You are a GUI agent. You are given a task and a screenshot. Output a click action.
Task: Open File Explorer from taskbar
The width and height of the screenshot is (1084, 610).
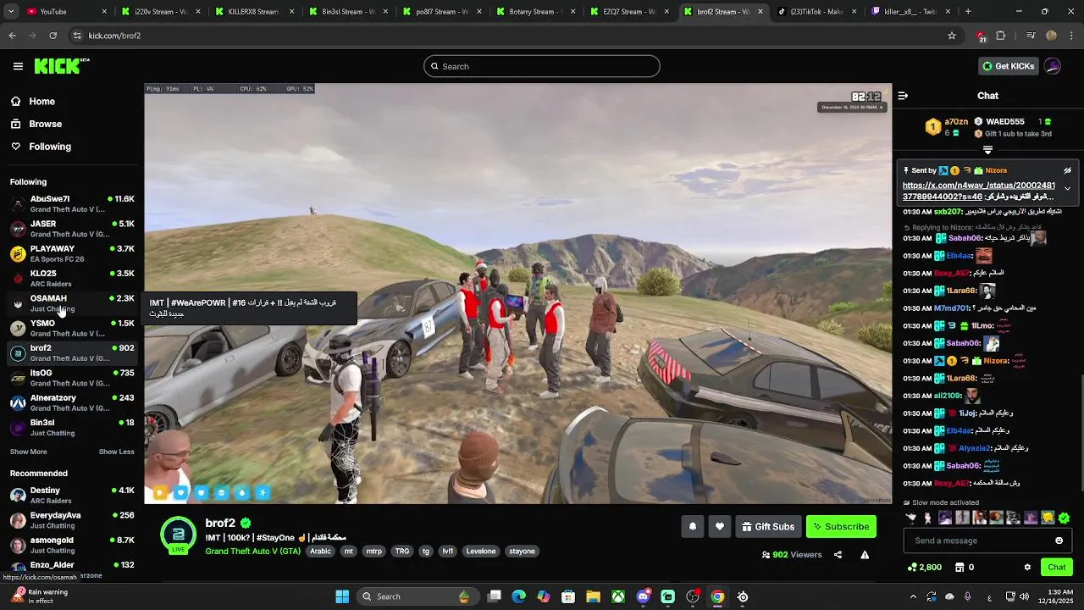tap(594, 596)
